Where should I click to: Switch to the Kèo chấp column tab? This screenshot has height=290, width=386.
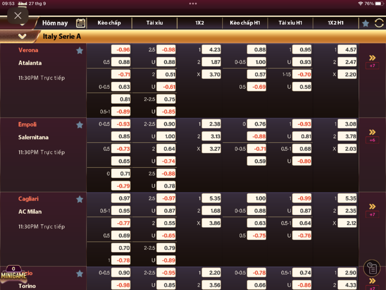click(109, 23)
